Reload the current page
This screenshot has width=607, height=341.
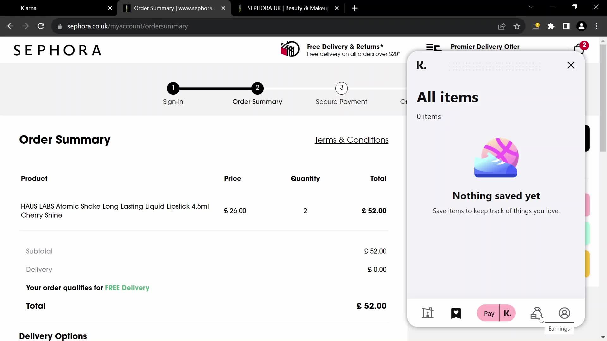(x=41, y=26)
